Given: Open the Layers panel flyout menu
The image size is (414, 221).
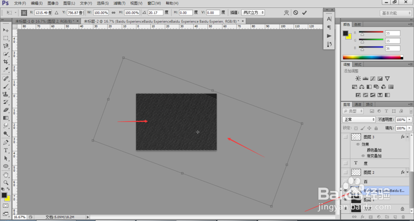Looking at the screenshot, I should pos(410,104).
